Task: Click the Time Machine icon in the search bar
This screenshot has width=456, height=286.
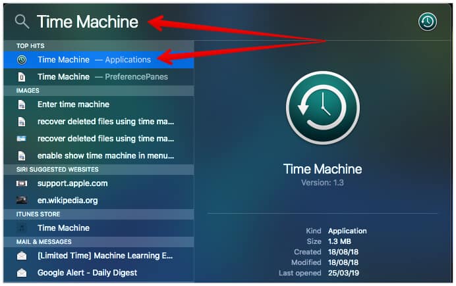Action: [428, 22]
